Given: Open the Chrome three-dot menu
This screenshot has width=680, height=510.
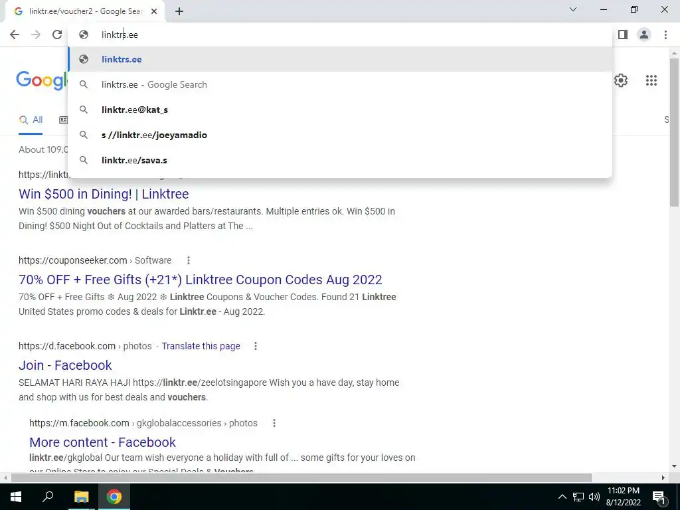Looking at the screenshot, I should coord(665,35).
